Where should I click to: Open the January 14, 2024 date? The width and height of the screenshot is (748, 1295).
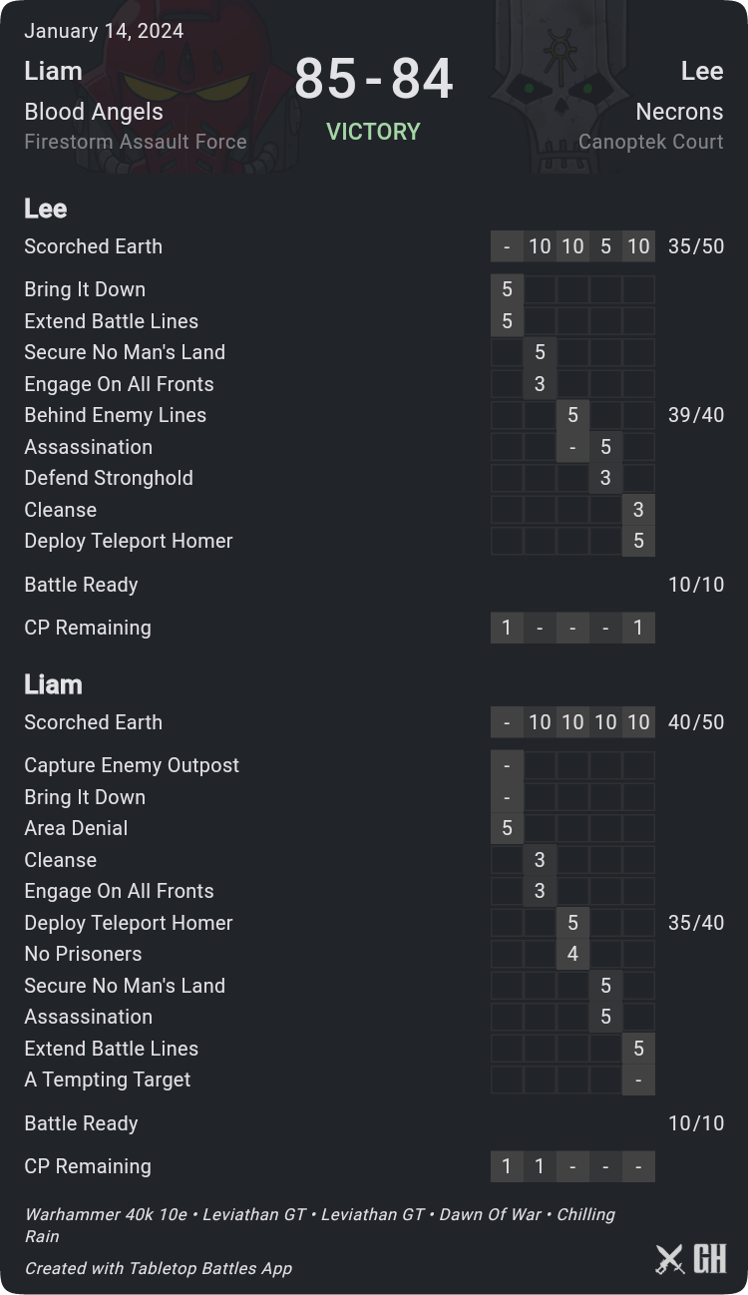tap(104, 31)
